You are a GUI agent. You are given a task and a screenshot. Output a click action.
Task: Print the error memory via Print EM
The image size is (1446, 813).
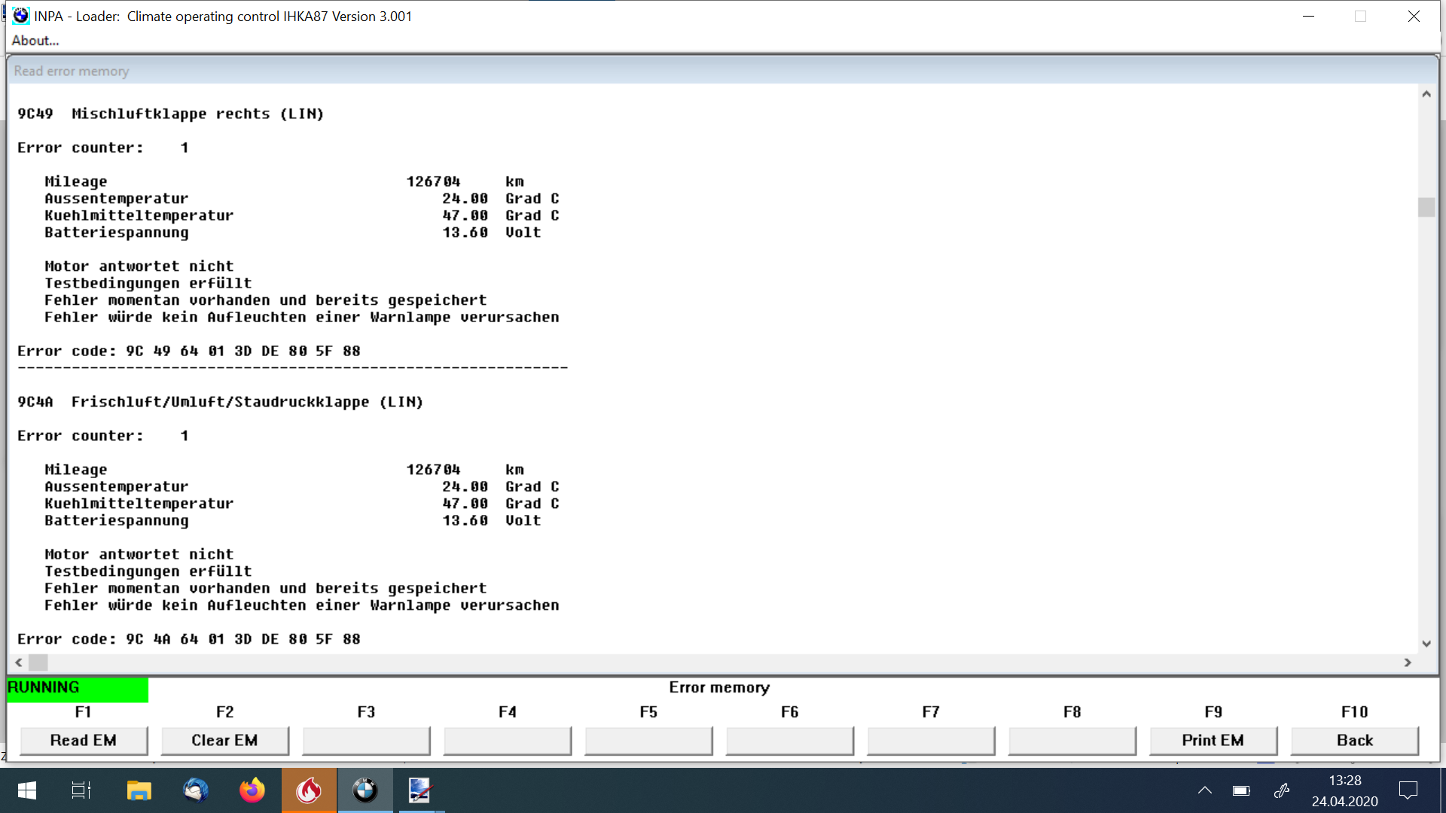coord(1213,741)
